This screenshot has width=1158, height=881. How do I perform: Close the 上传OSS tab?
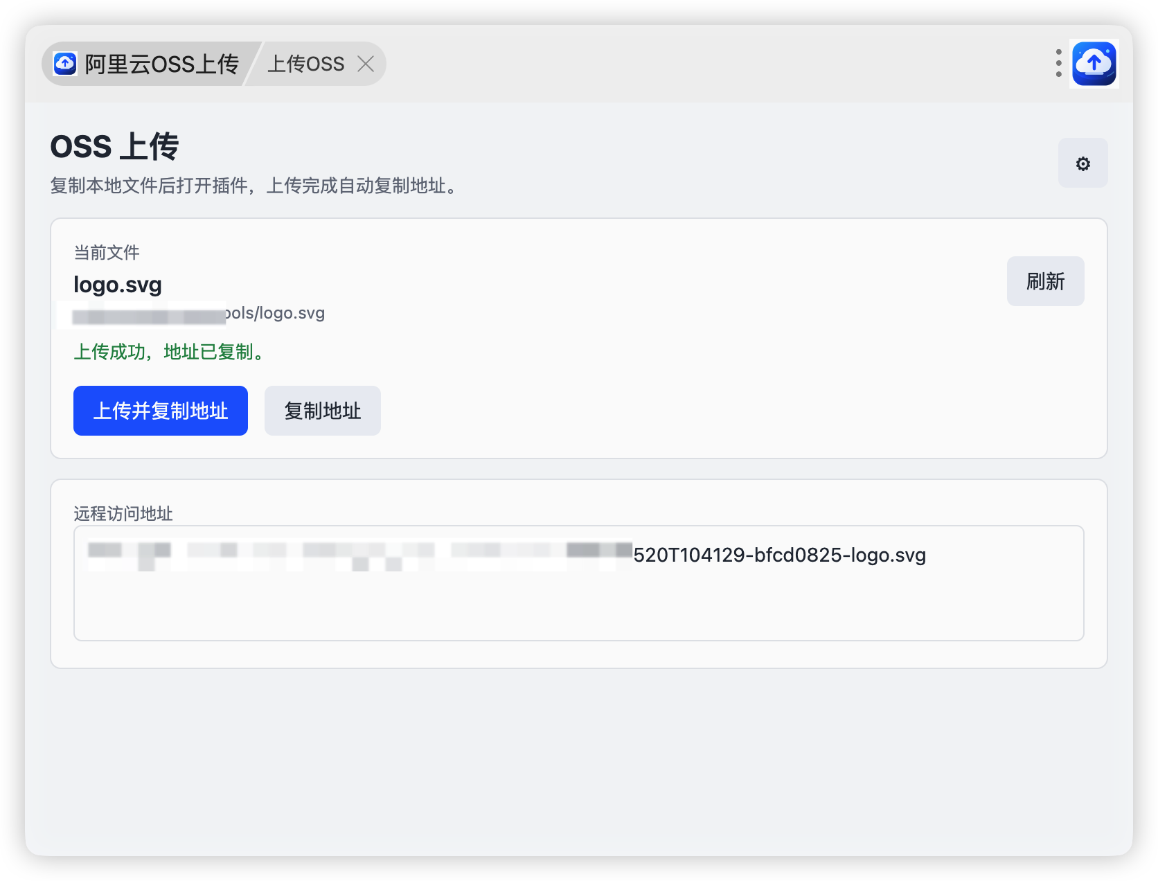coord(366,64)
